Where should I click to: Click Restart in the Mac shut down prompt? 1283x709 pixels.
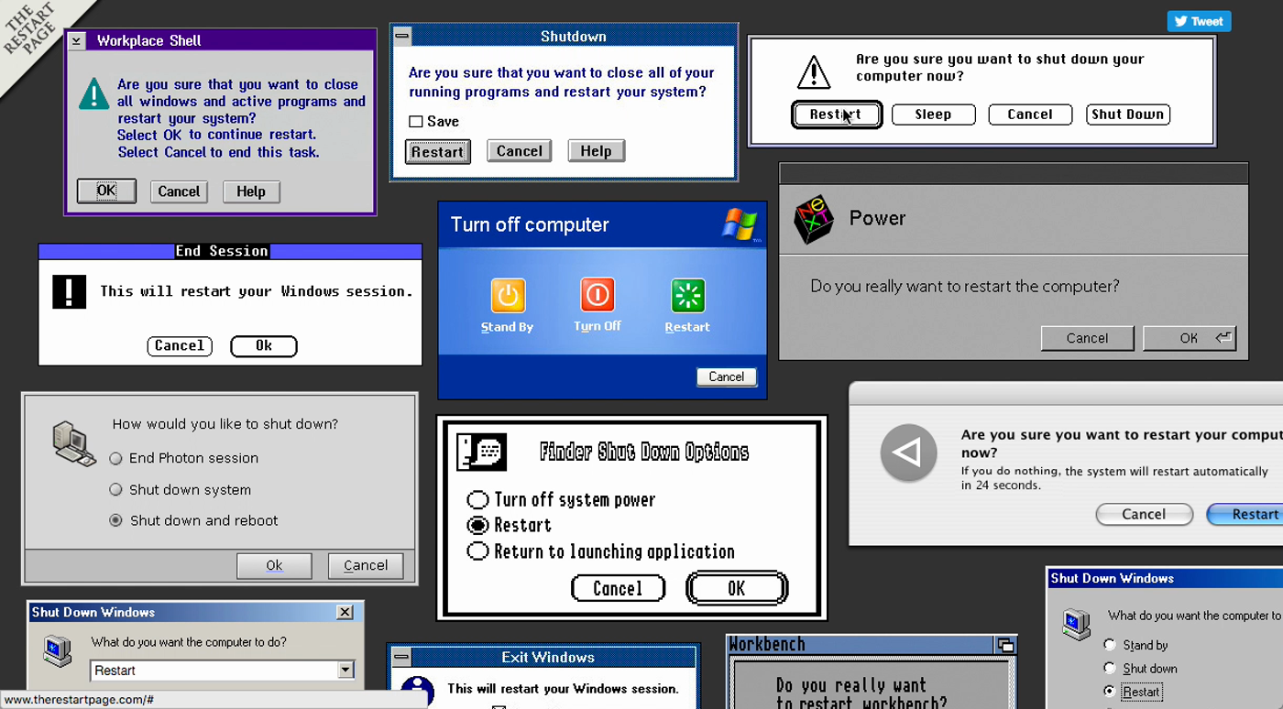point(836,115)
